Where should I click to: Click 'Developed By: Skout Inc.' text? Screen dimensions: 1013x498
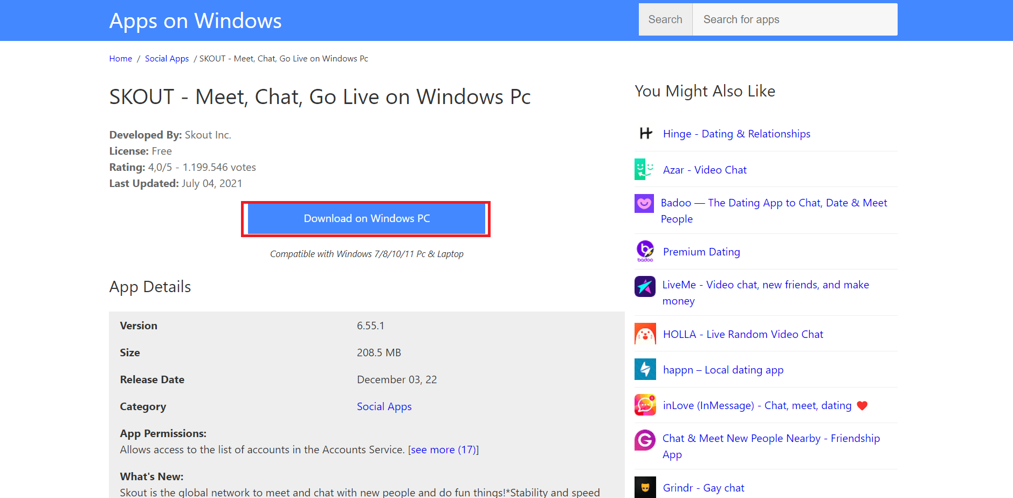coord(170,135)
